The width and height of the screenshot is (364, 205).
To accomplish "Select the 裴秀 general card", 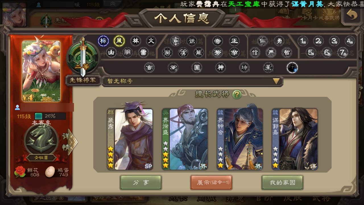I will (130, 139).
